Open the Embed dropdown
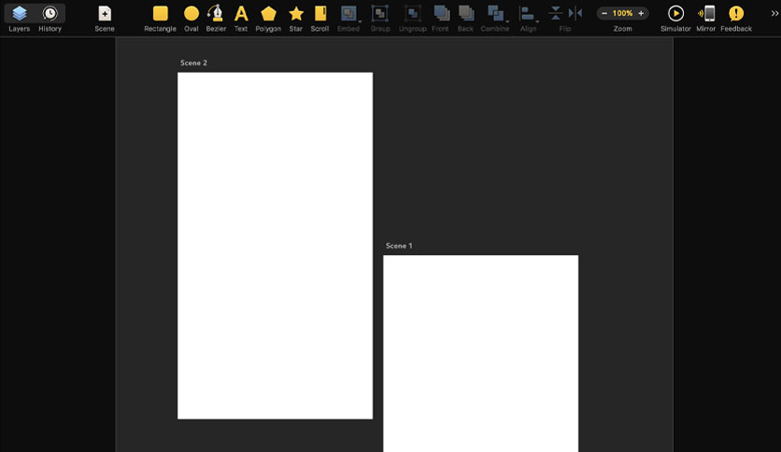 tap(348, 19)
